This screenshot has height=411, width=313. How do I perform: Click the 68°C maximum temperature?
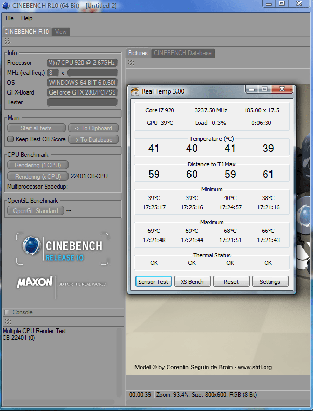tap(230, 231)
